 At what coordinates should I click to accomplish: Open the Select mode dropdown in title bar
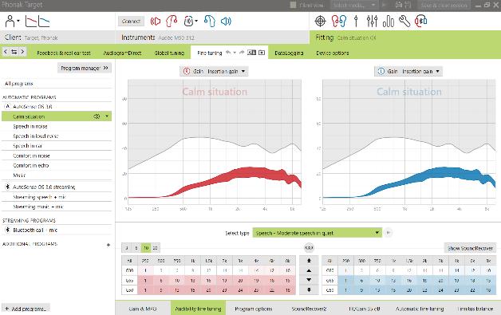(x=354, y=5)
